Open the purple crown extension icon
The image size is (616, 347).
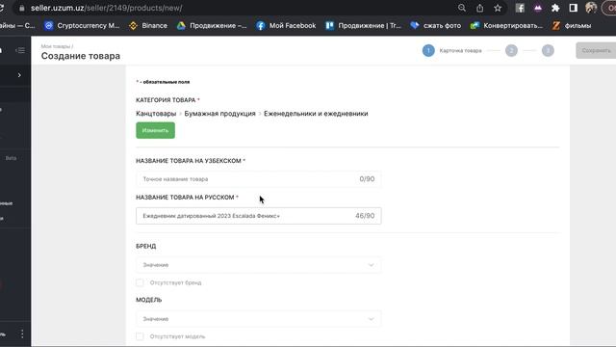(x=538, y=8)
